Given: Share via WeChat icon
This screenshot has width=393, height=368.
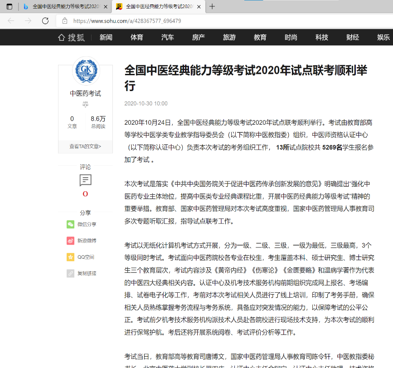Looking at the screenshot, I should coord(71,224).
